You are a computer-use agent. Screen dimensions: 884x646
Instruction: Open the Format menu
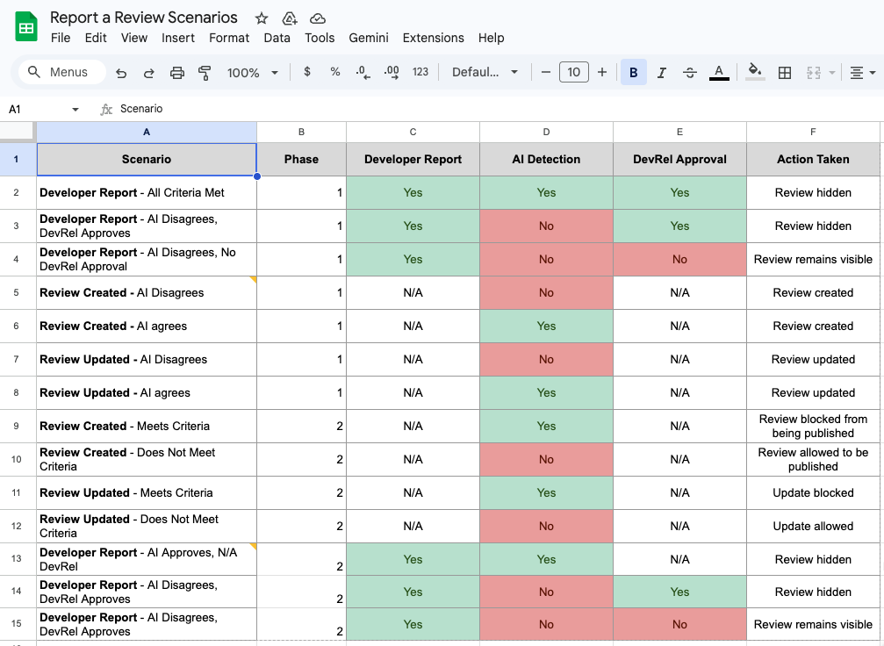[x=229, y=38]
